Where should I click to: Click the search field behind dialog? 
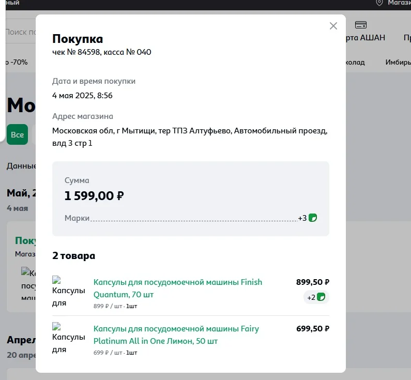[x=21, y=32]
